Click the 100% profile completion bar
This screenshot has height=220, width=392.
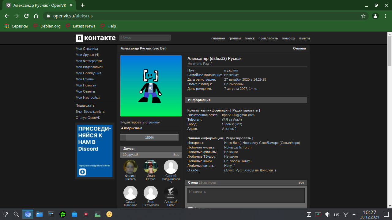point(149,137)
